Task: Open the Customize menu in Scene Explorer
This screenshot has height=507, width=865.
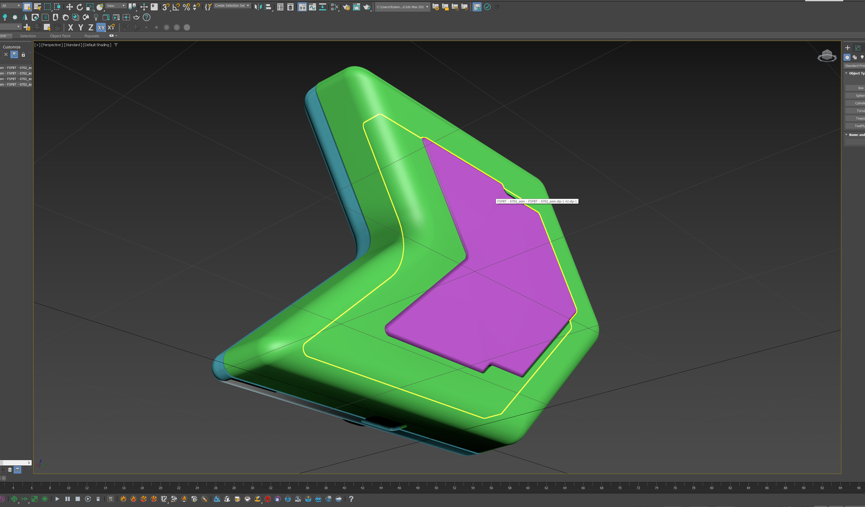Action: pyautogui.click(x=12, y=47)
